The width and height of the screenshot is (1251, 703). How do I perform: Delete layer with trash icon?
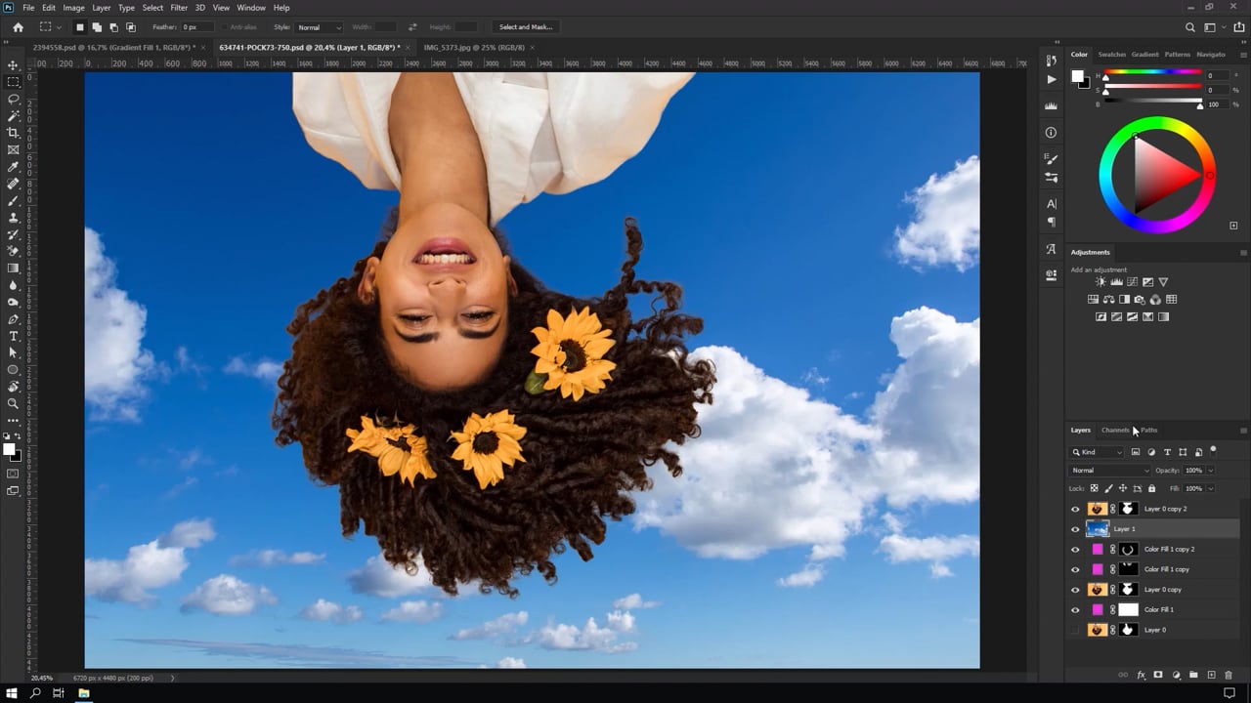[1229, 675]
